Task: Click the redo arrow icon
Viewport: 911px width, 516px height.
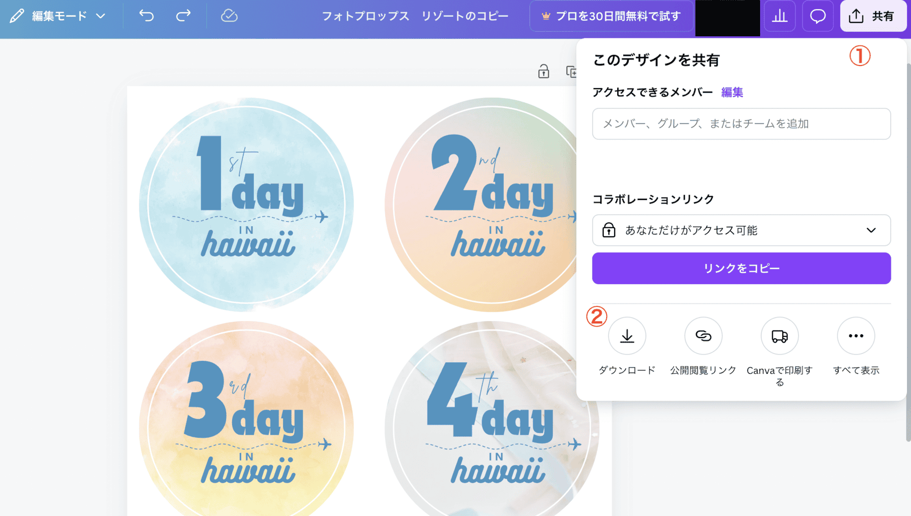Action: coord(183,16)
